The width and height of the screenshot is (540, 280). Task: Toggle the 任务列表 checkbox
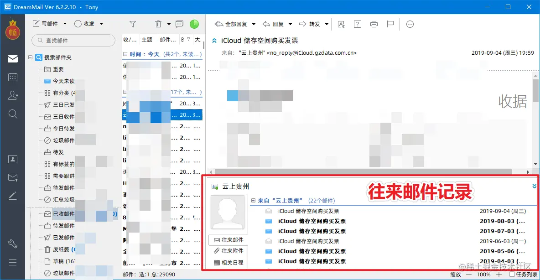512,275
